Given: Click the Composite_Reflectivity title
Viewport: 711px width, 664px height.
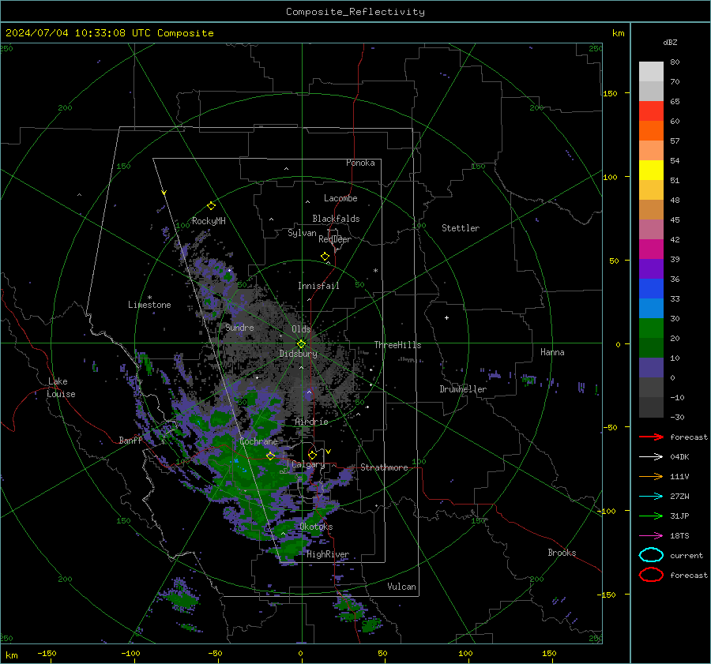Looking at the screenshot, I should point(355,12).
